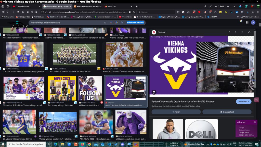The height and width of the screenshot is (147, 261).
Task: Click Windows taskbar search box
Action: [x=26, y=144]
